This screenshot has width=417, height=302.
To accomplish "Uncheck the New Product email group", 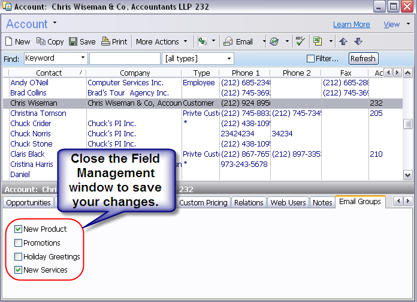I will click(18, 229).
